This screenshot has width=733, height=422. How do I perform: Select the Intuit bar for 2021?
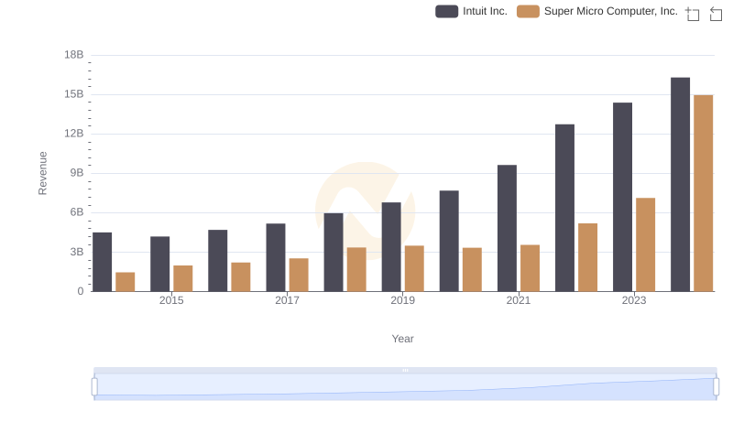[x=508, y=228]
